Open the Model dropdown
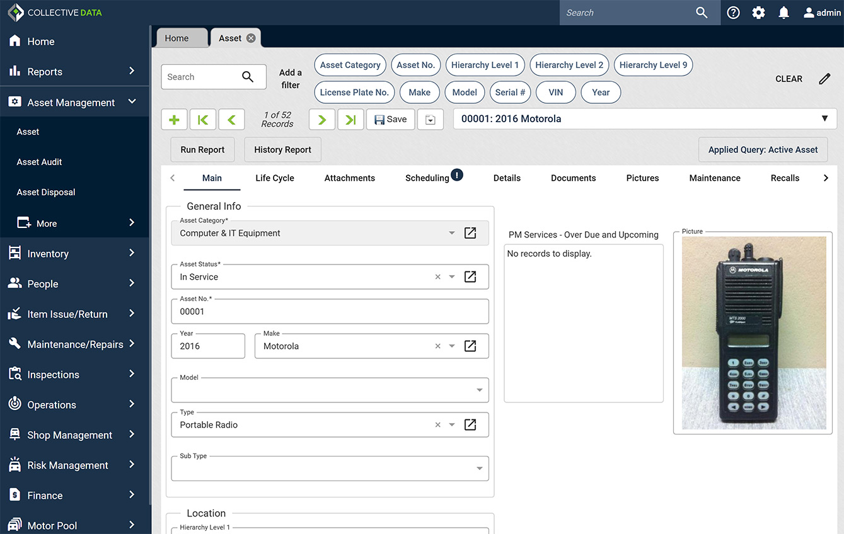Image resolution: width=844 pixels, height=534 pixels. tap(479, 390)
